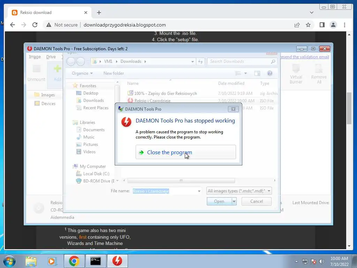Screen dimensions: 357x268
Task: Open Windows Explorer from taskbar
Action: (31, 261)
